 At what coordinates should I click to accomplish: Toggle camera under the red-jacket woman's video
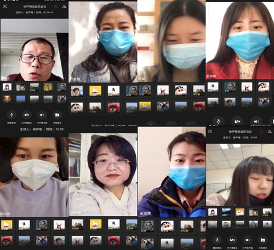237,121
